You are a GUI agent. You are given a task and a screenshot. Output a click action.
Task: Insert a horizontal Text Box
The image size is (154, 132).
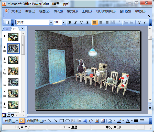tap(73, 121)
